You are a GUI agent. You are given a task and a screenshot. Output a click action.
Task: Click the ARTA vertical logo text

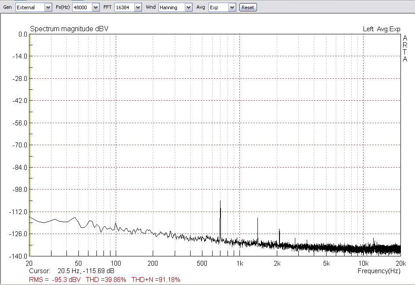[405, 49]
